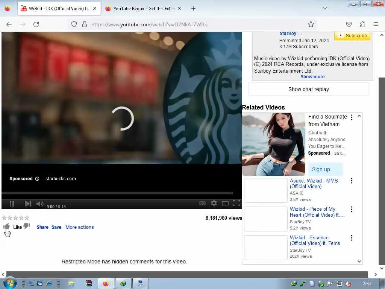Image resolution: width=385 pixels, height=289 pixels.
Task: Click the page vertical scrollbar thumb
Action: coord(382,171)
